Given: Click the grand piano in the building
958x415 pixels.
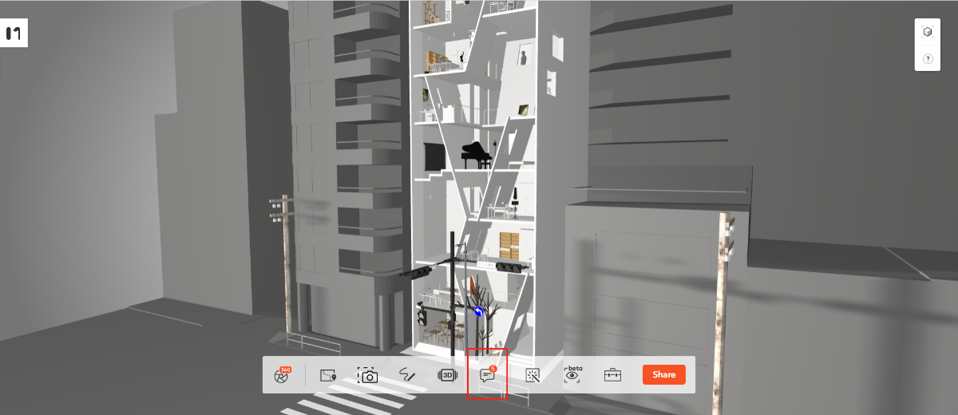Looking at the screenshot, I should click(x=477, y=155).
